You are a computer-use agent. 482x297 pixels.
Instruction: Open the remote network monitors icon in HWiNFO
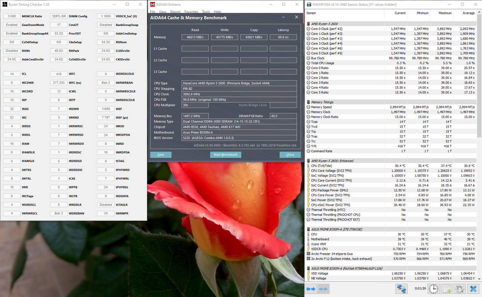point(401,289)
